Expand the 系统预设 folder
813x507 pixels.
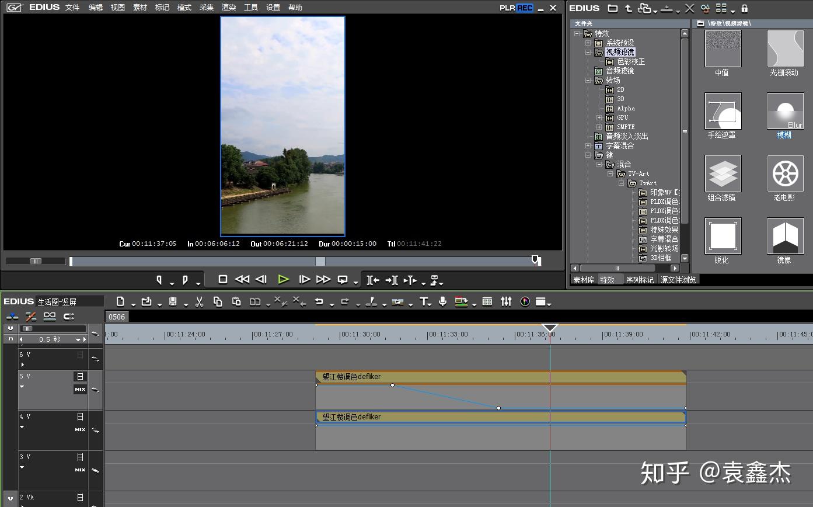pyautogui.click(x=588, y=43)
